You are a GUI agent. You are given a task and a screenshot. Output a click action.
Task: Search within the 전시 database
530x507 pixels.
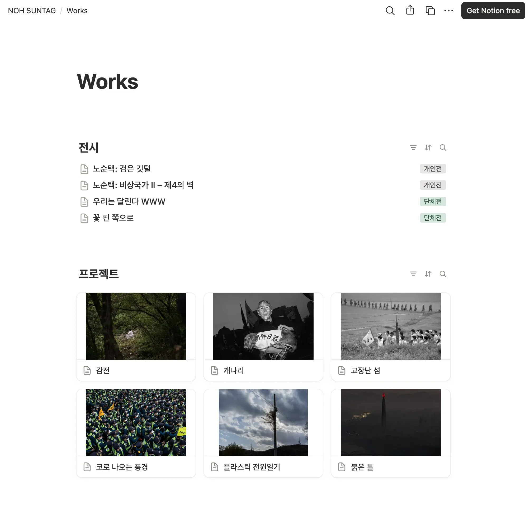443,148
